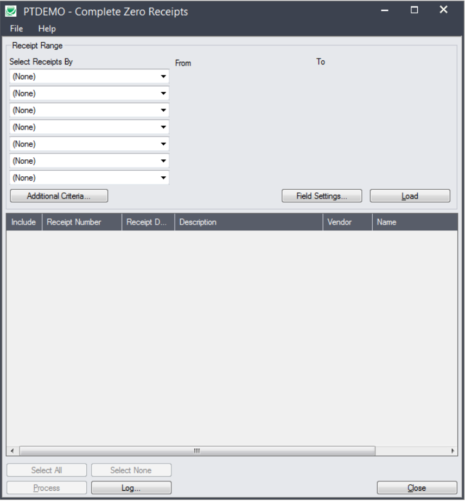
Task: Click the Description column header
Action: tap(249, 222)
